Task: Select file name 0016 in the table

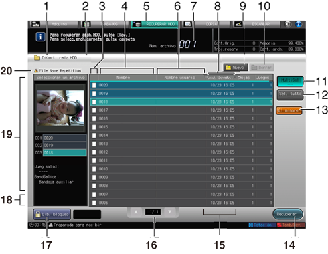Action: coord(103,118)
